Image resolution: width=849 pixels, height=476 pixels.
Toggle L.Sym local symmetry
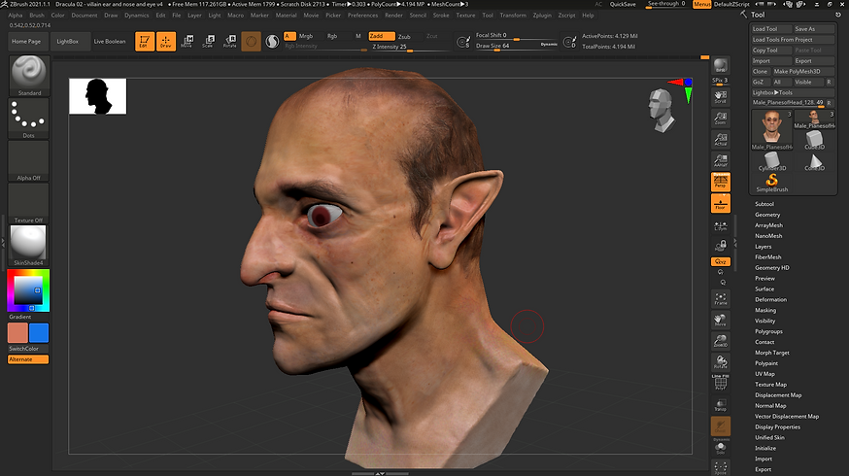pos(720,225)
